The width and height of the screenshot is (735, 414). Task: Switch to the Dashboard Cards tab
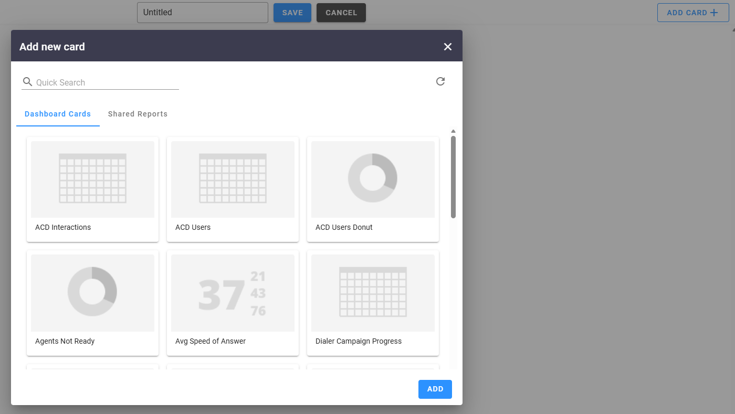tap(58, 114)
